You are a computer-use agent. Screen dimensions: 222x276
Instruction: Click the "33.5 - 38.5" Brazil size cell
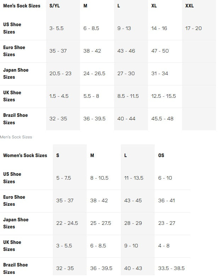(x=172, y=268)
